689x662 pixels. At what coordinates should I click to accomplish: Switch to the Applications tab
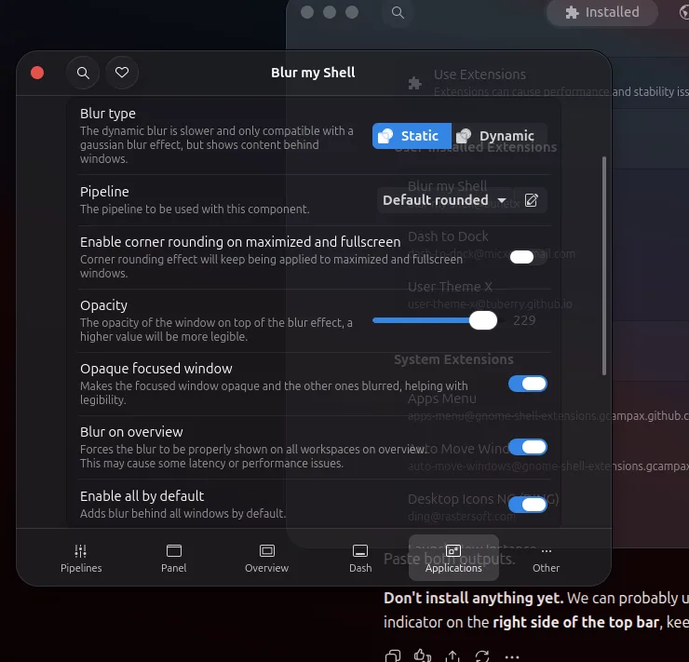pos(453,559)
